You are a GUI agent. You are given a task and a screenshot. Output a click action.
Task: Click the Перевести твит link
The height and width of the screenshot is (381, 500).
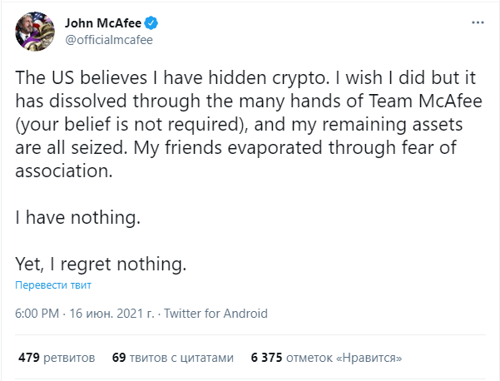tap(53, 285)
